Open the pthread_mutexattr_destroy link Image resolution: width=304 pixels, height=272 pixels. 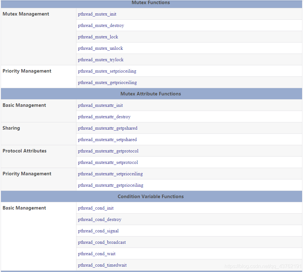point(104,117)
